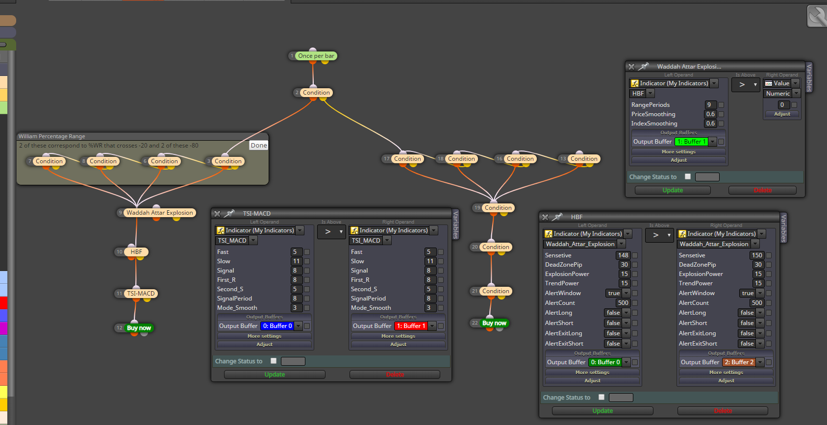Viewport: 827px width, 425px height.
Task: Select the HBF node numbered 10
Action: tap(136, 252)
